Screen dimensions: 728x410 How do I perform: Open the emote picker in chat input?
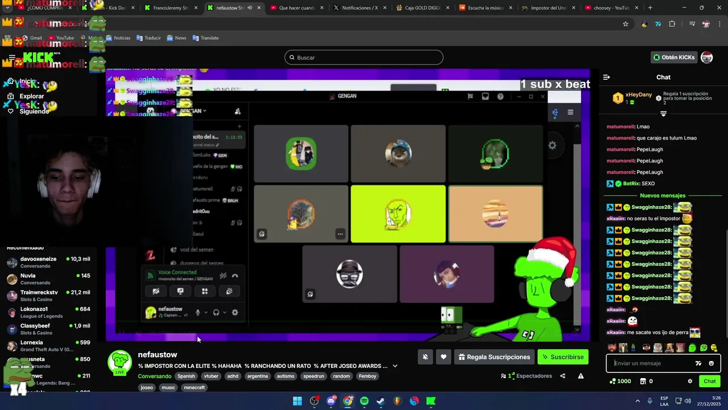[x=711, y=363]
